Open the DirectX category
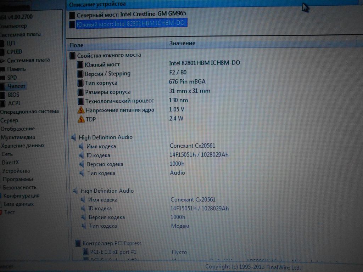The height and width of the screenshot is (272, 363). tap(10, 162)
